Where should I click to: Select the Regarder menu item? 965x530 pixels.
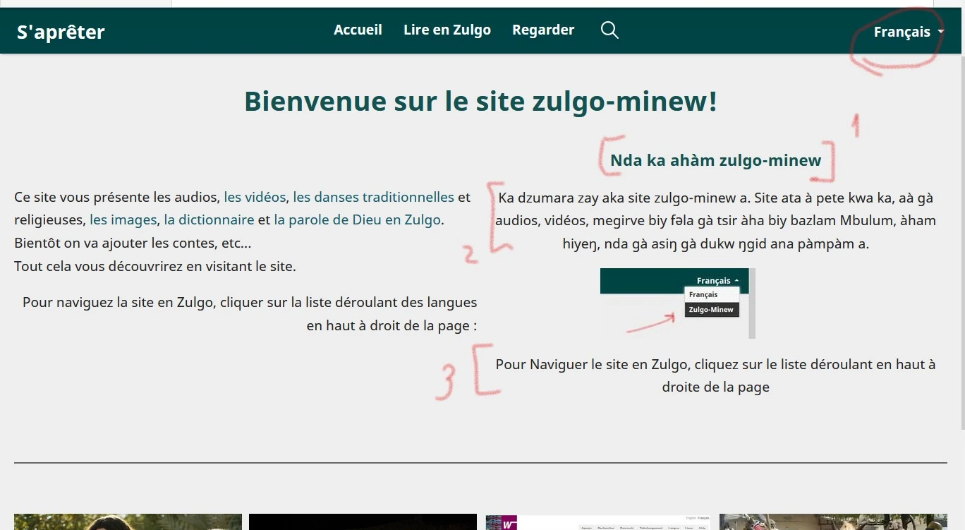543,30
